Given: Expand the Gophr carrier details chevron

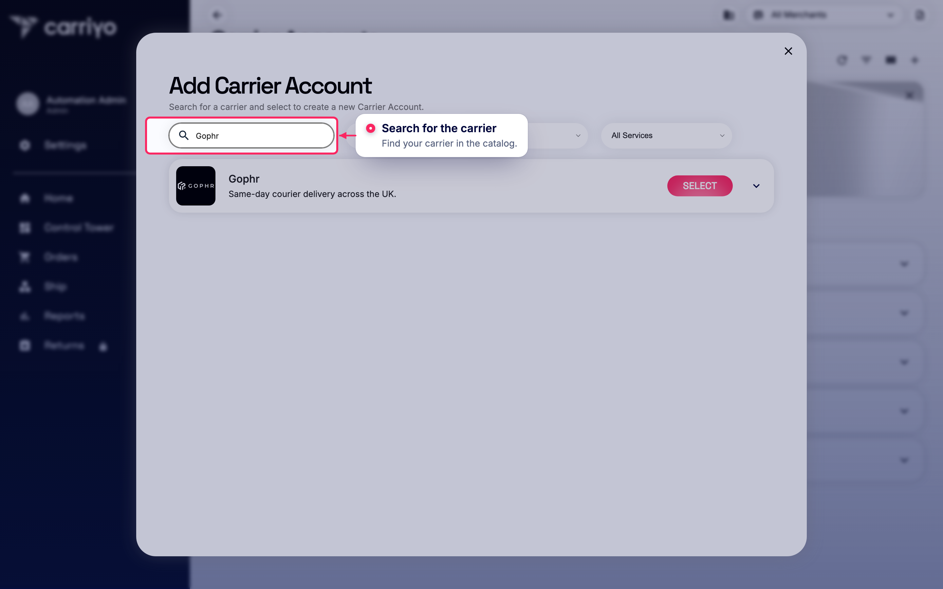Looking at the screenshot, I should [x=756, y=186].
